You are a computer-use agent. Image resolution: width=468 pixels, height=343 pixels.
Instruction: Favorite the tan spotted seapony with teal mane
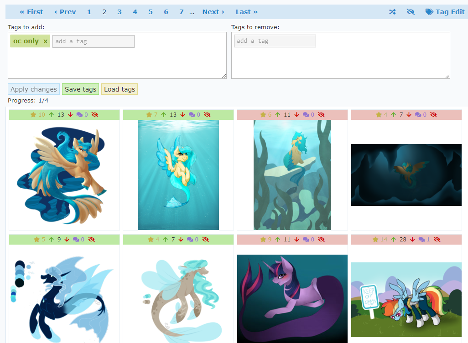(x=151, y=240)
